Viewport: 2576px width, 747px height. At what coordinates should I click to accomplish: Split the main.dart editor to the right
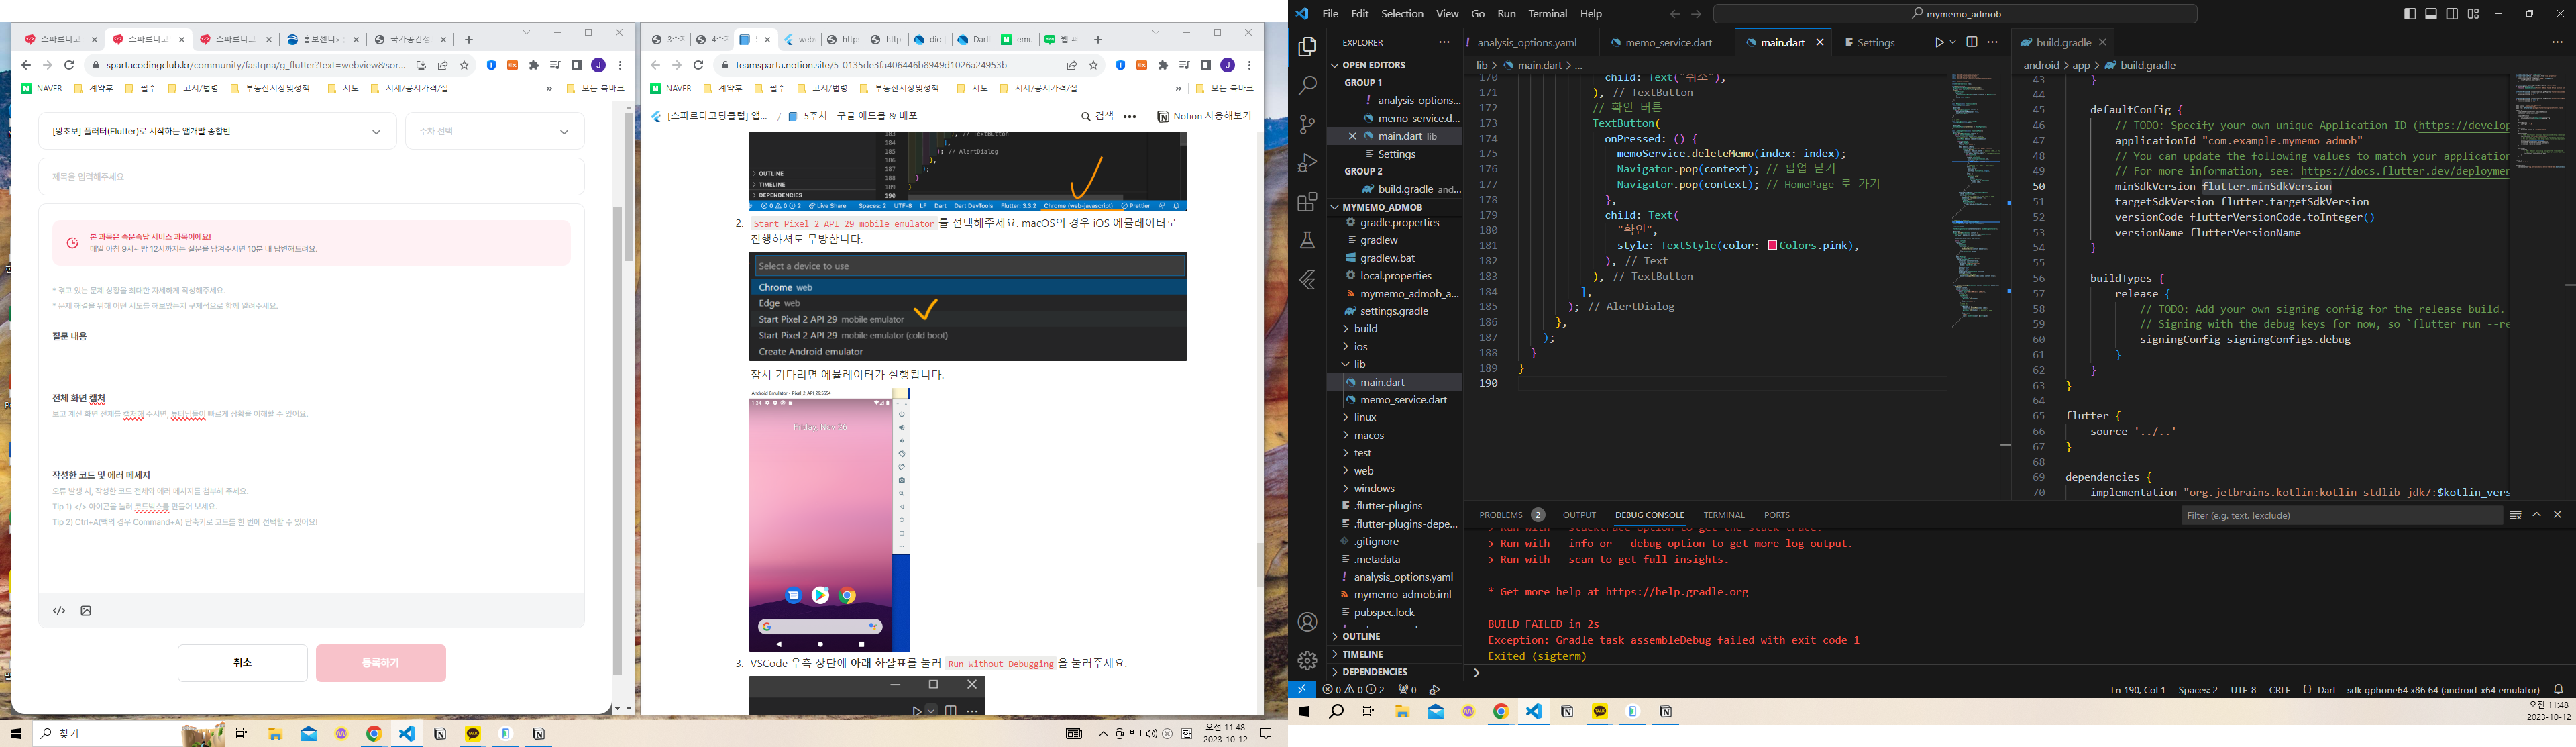coord(1971,42)
